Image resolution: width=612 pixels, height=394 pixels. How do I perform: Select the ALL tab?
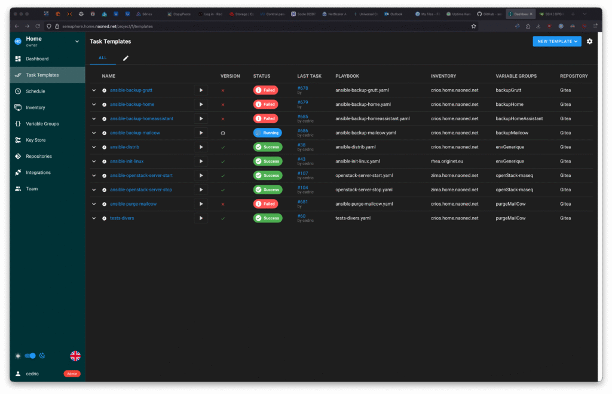103,58
